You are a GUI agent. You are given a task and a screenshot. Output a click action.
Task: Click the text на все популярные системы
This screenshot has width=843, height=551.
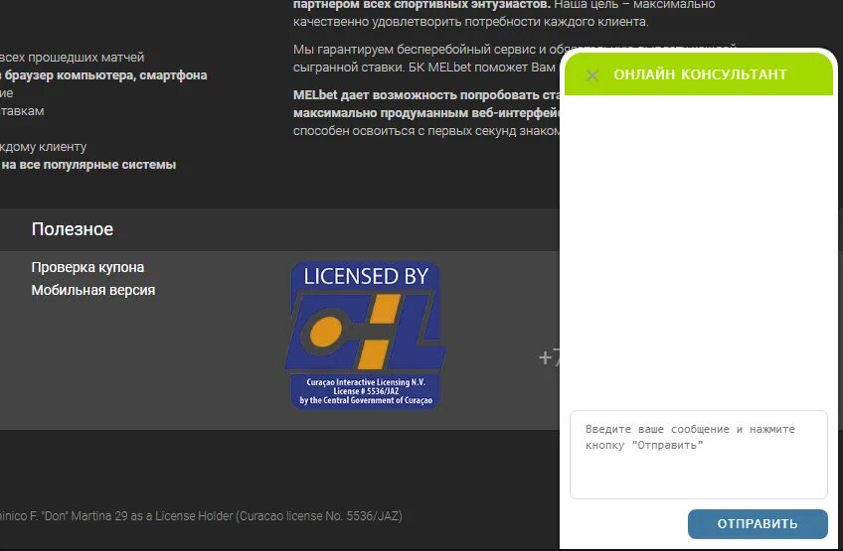pyautogui.click(x=88, y=165)
